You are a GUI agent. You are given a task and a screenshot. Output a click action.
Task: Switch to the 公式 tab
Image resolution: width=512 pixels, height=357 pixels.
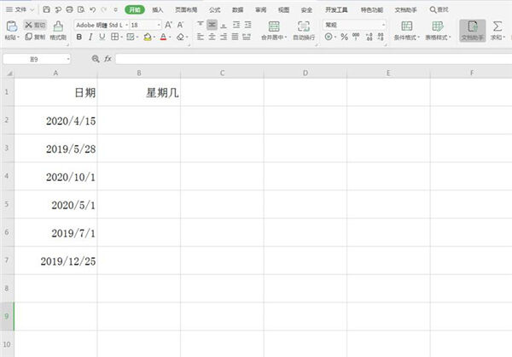[215, 9]
